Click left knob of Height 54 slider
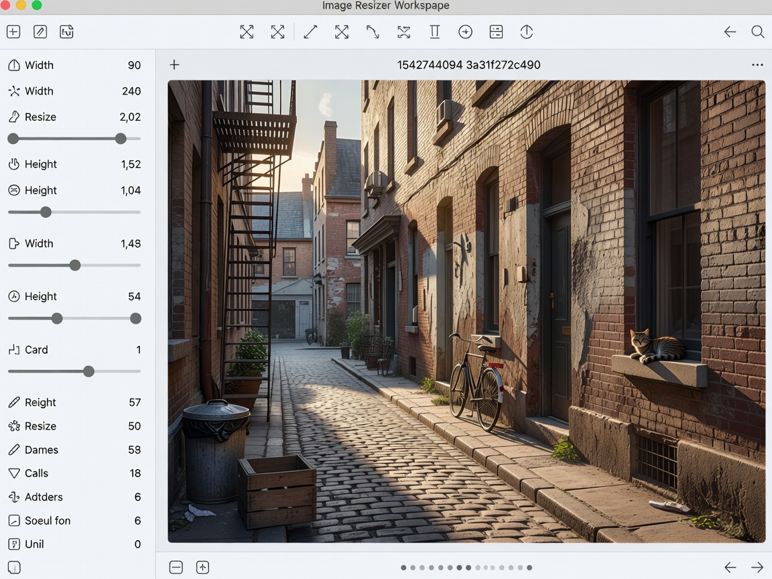Viewport: 772px width, 579px height. (x=57, y=318)
